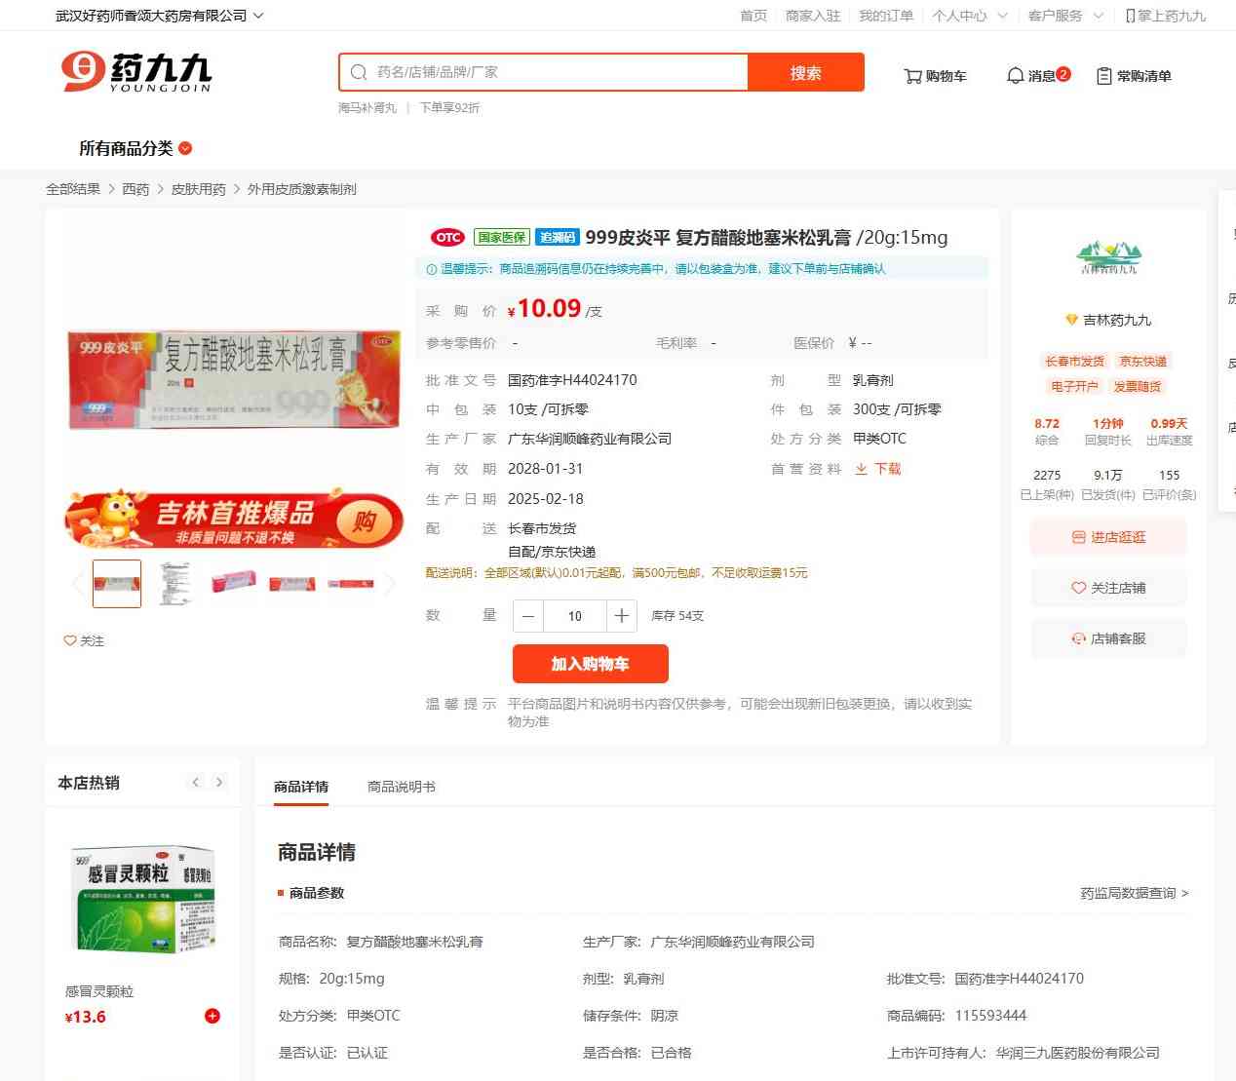1236x1081 pixels.
Task: Switch to the 商品说明书 tab
Action: point(401,787)
